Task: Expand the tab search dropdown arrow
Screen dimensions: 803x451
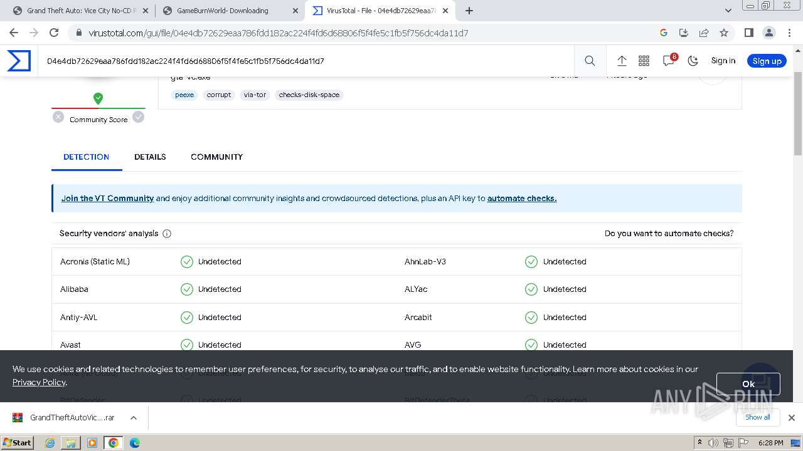Action: tap(728, 11)
